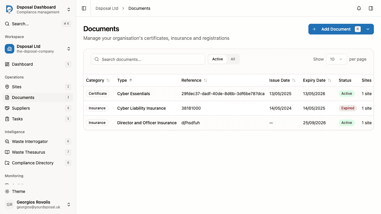This screenshot has width=381, height=214.
Task: Open the notification bell
Action: 359,8
